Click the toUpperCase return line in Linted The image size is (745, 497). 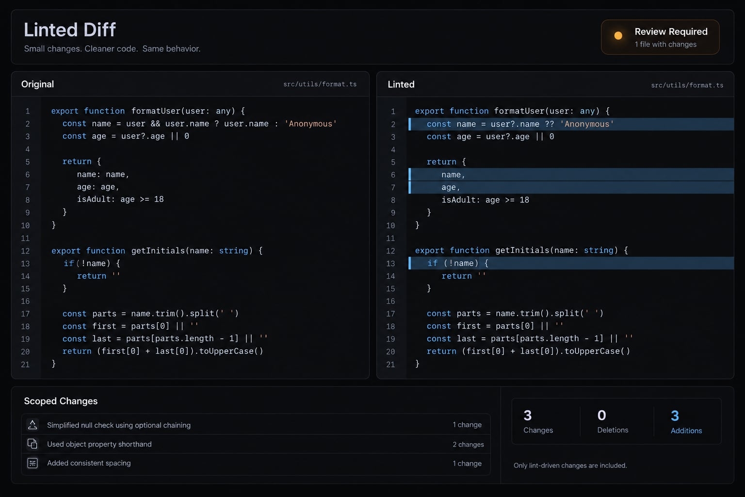pos(528,351)
